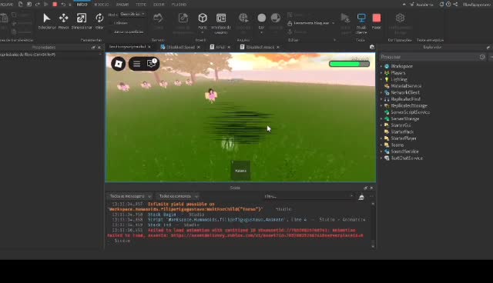
Task: Undock the Propriedades panel
Action: pyautogui.click(x=93, y=48)
